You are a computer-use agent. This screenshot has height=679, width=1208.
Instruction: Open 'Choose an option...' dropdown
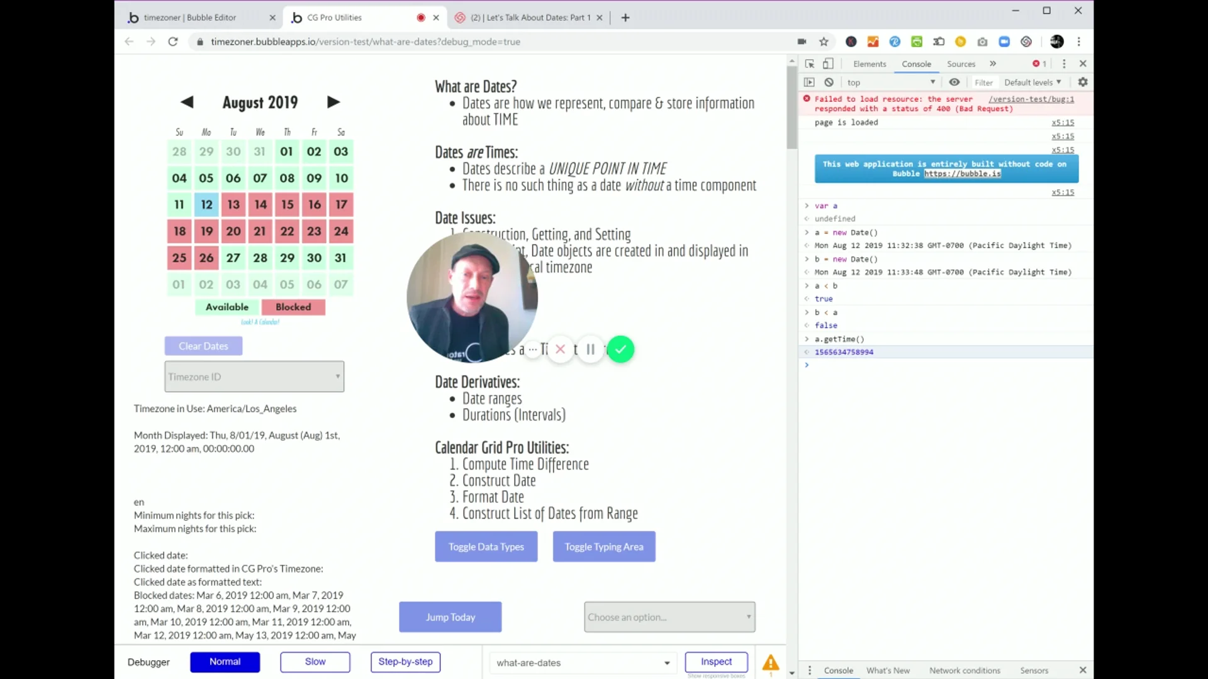[x=669, y=617]
